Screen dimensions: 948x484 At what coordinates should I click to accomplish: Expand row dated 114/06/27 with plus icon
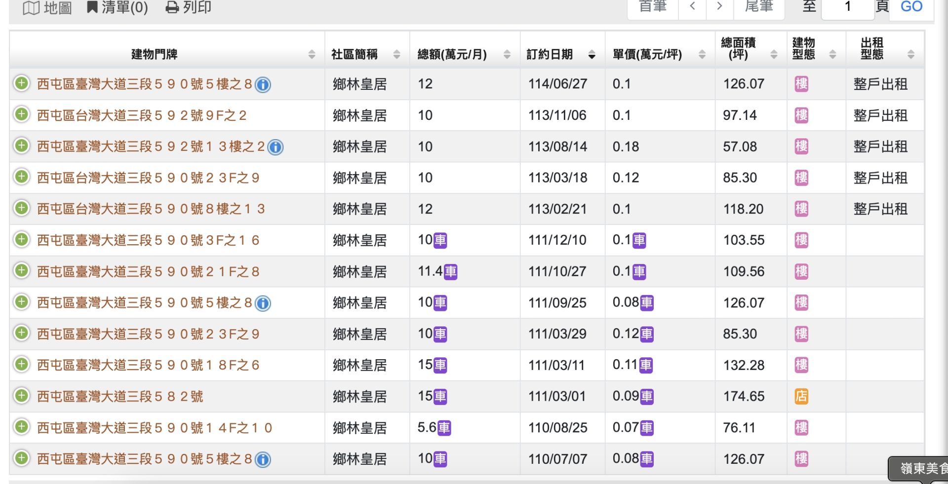[21, 83]
